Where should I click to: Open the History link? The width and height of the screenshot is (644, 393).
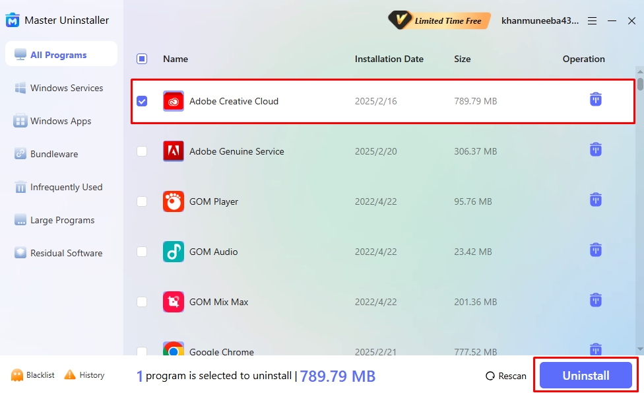[x=92, y=375]
